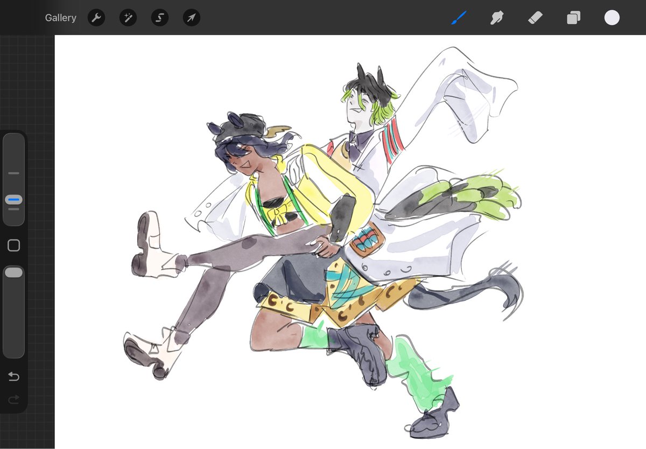Open the Adjustments magic wand menu

coord(128,18)
